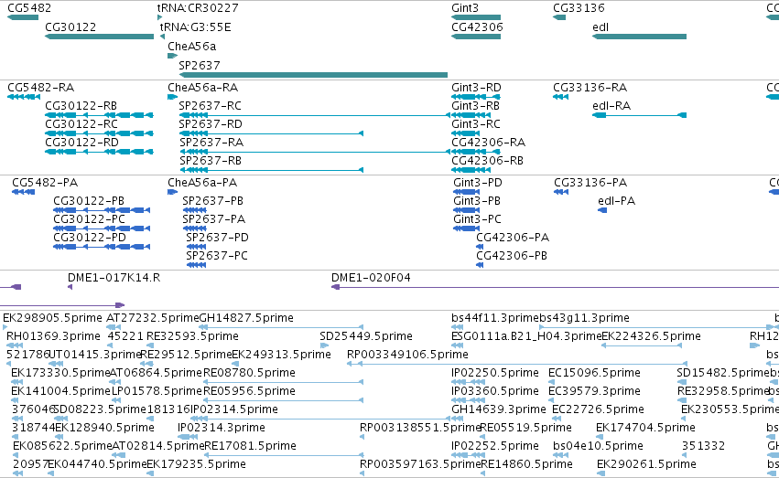Click the CG5482 gene label
The width and height of the screenshot is (779, 478).
point(29,8)
